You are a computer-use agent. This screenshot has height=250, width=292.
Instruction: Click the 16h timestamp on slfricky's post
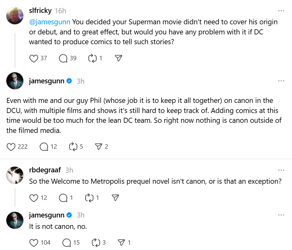click(x=60, y=11)
